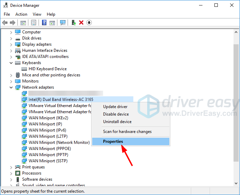Expand the Processors node
Screen dimensions: 240x195
pos(11,174)
